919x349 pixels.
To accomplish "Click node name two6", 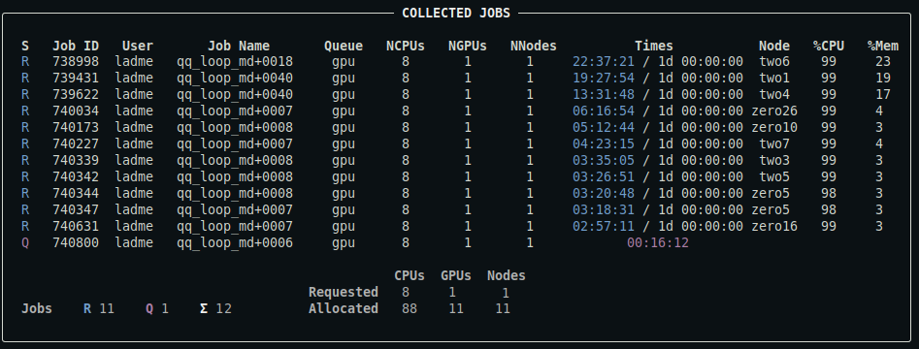I will [x=774, y=61].
